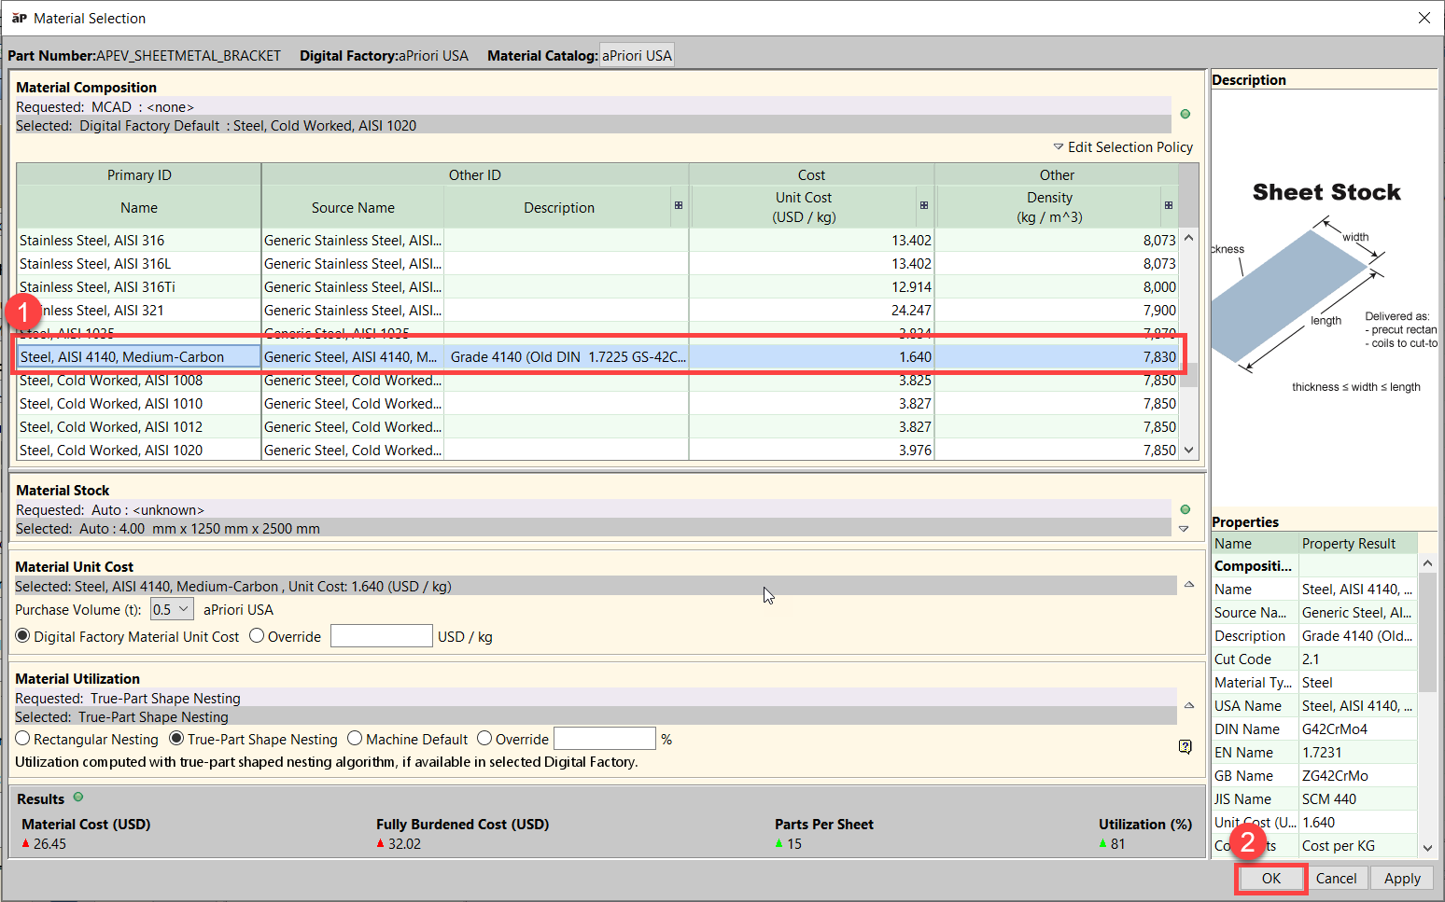
Task: Click green triangle beside Utilization 81
Action: click(1103, 843)
